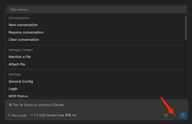Open the clock history icon

point(166,115)
